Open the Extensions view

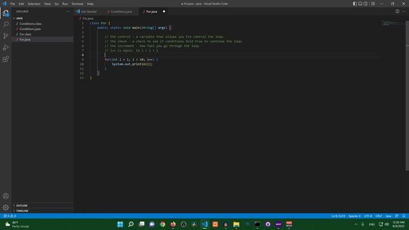[6, 59]
